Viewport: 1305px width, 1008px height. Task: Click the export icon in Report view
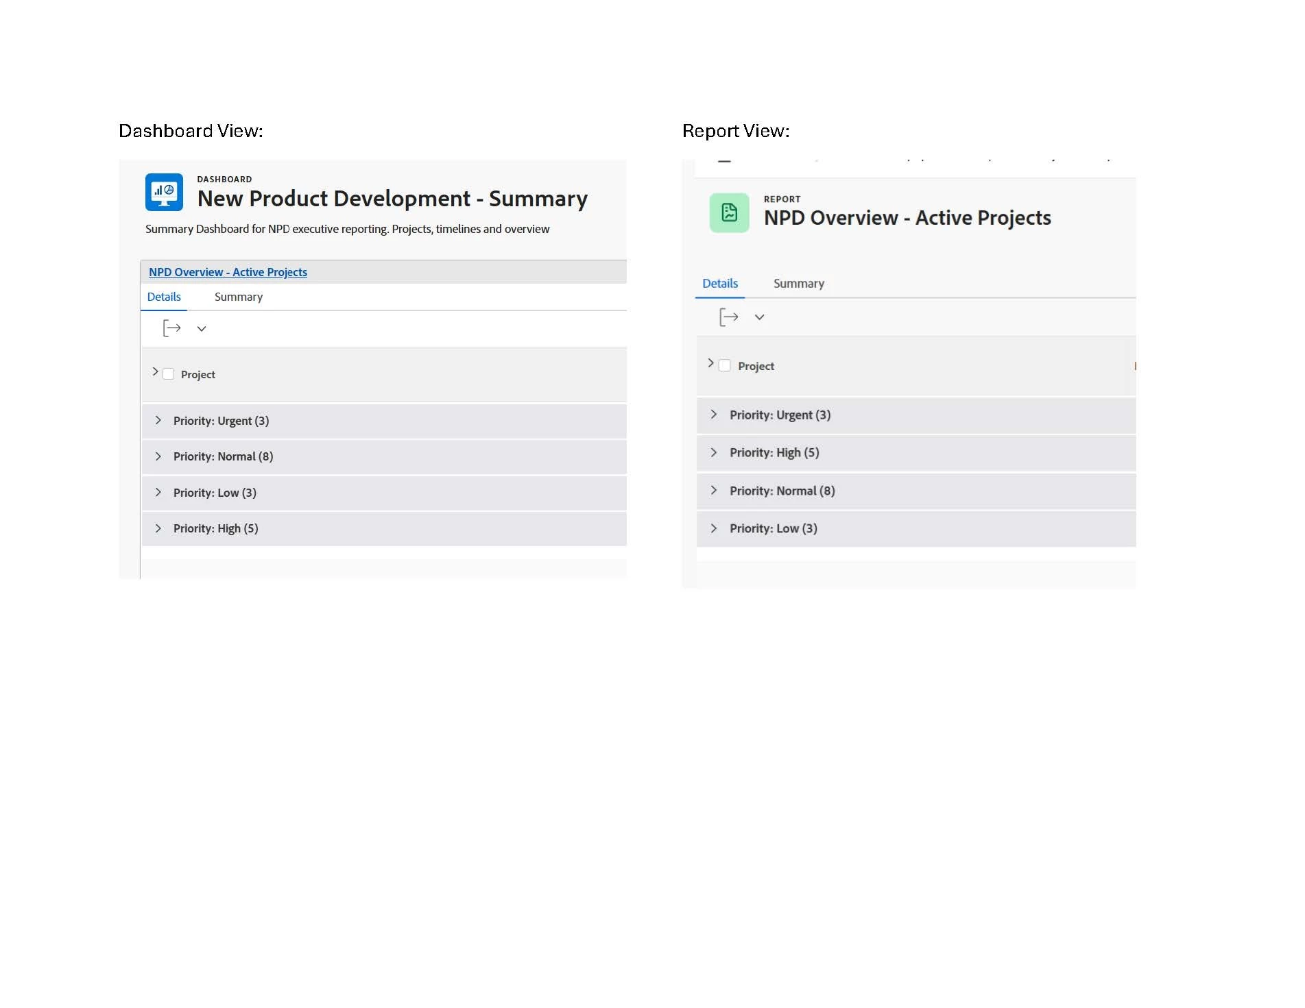728,317
